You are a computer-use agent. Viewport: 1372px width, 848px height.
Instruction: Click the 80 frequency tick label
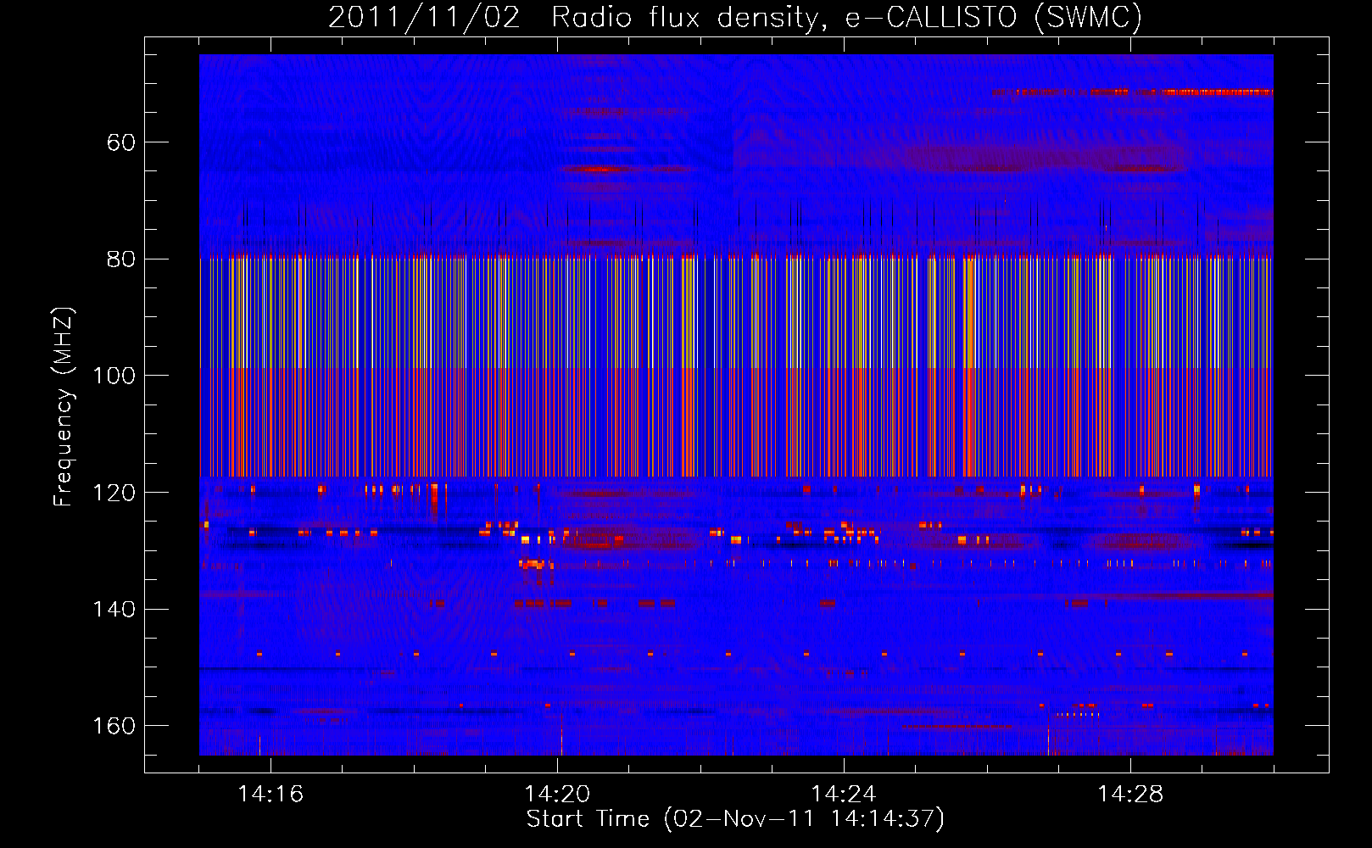pos(120,259)
